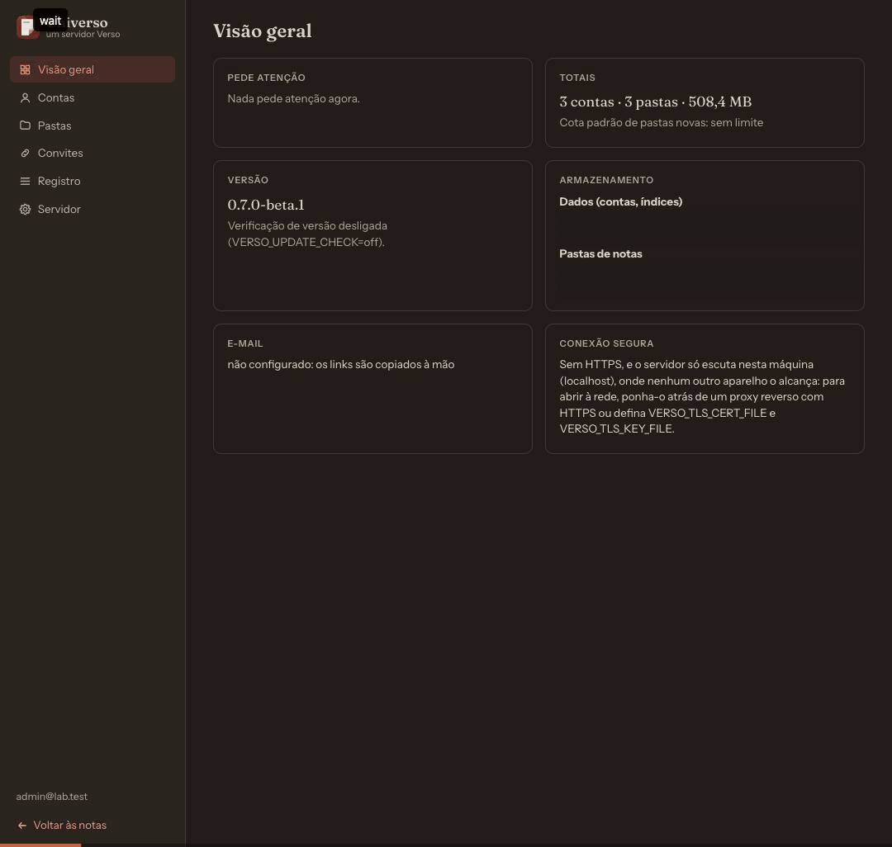Click the Servidor gear icon
Image resolution: width=892 pixels, height=847 pixels.
[x=25, y=209]
